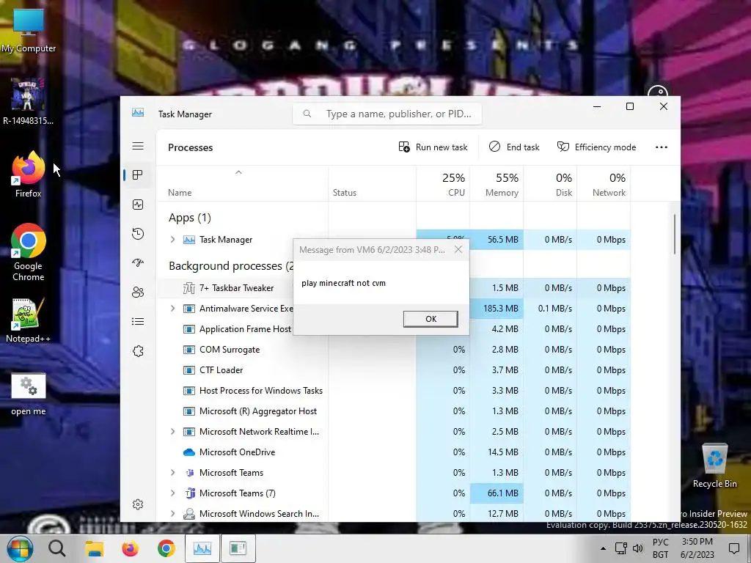Open the Users sidebar icon

pyautogui.click(x=138, y=292)
